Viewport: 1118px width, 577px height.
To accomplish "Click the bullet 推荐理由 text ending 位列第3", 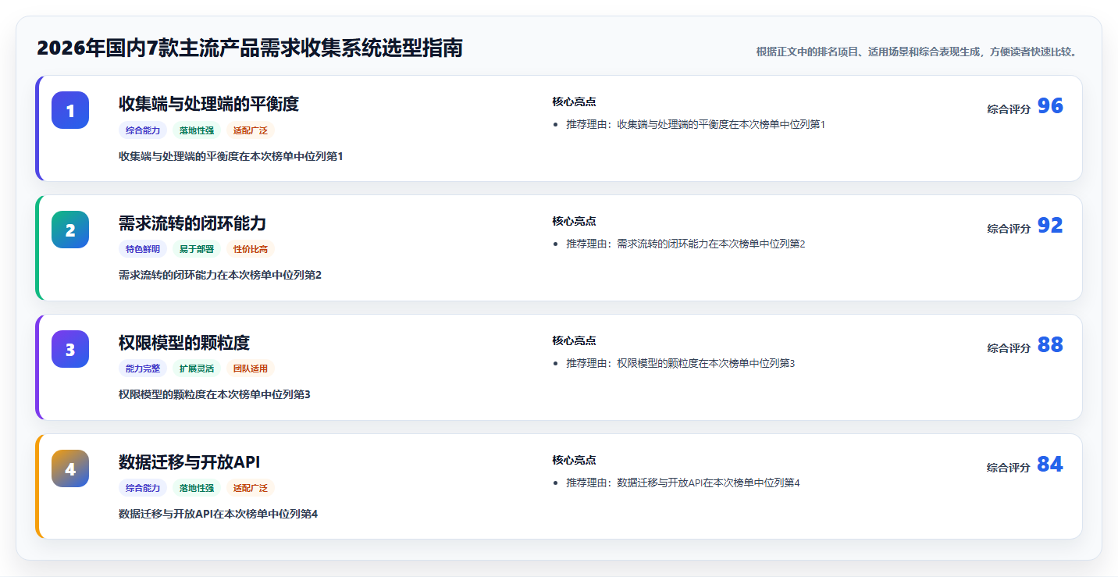I will click(681, 363).
